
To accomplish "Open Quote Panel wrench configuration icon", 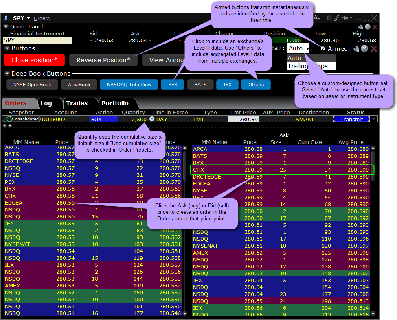I will tap(360, 26).
